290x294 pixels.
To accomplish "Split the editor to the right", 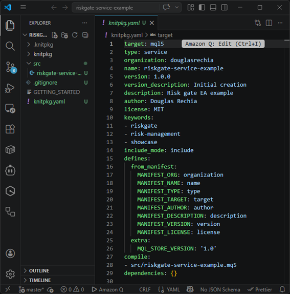I will tap(269, 23).
